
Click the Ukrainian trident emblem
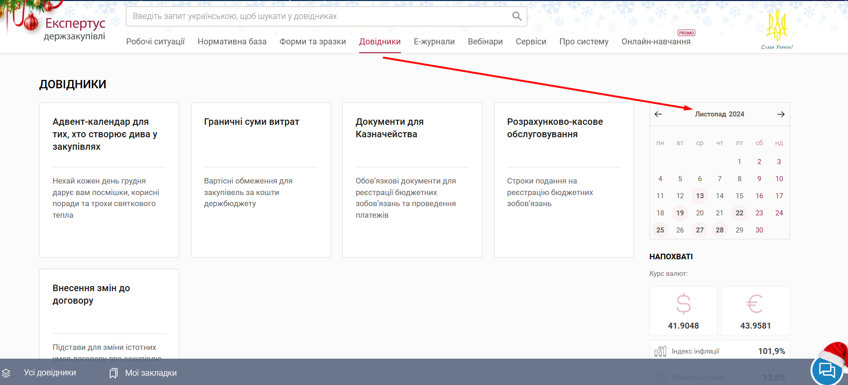777,28
